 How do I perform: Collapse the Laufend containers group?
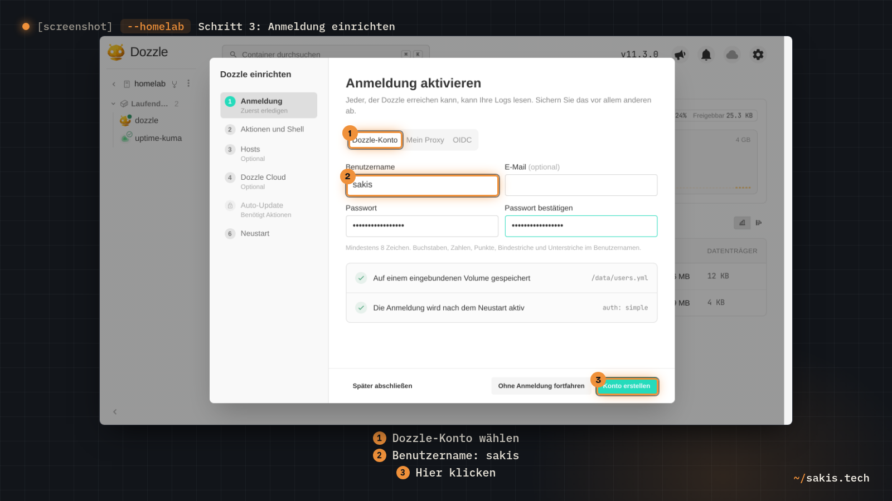[x=113, y=104]
